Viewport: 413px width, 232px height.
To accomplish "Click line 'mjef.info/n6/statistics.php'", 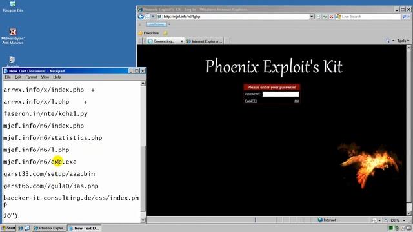I will click(x=53, y=138).
